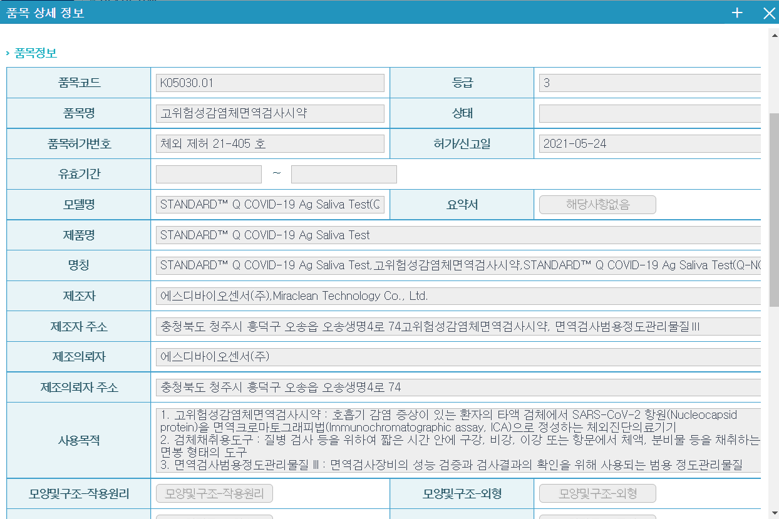Click the 품목허가번호 label cell

tap(79, 143)
